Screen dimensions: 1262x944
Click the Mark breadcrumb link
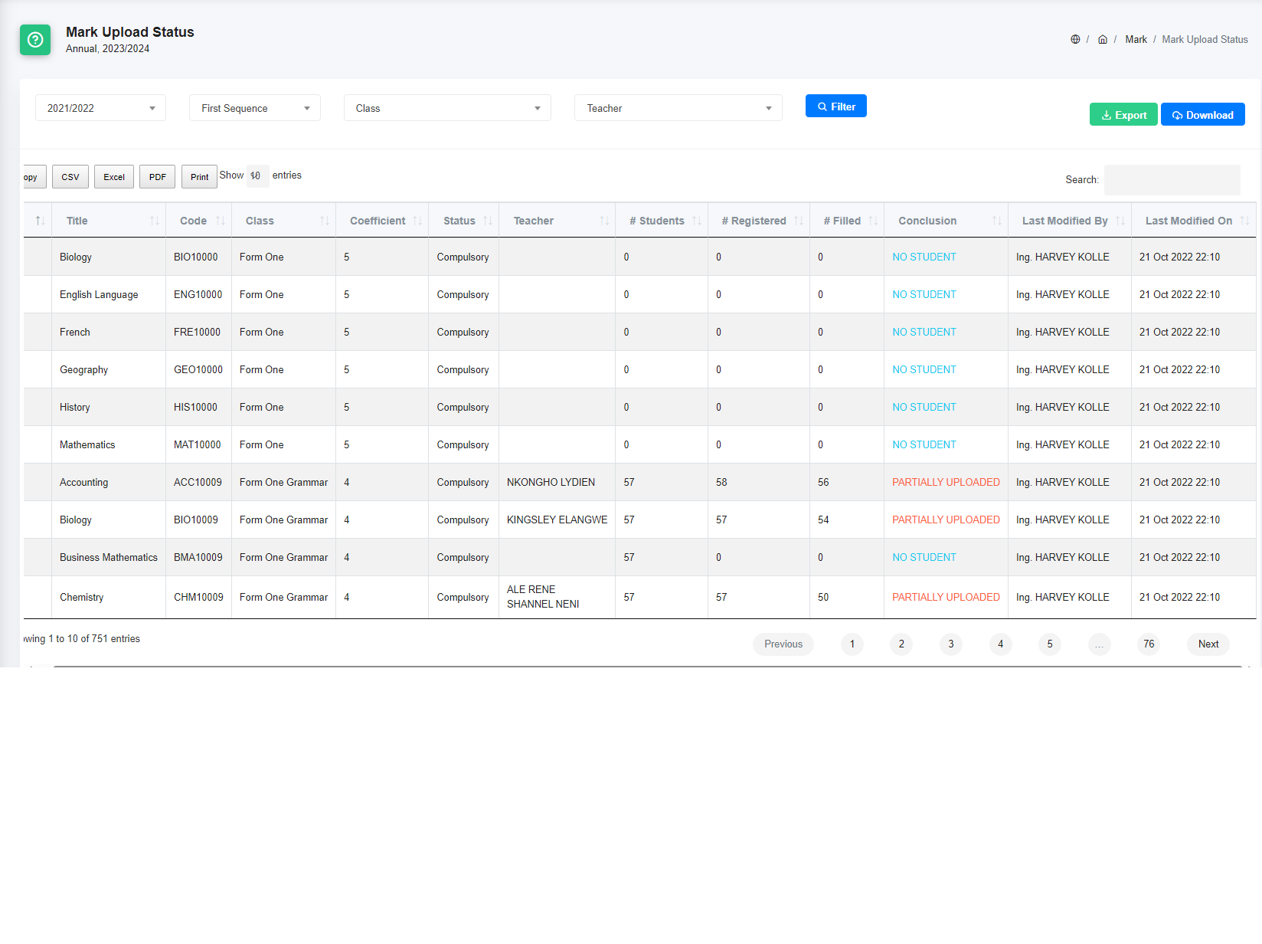[x=1136, y=40]
